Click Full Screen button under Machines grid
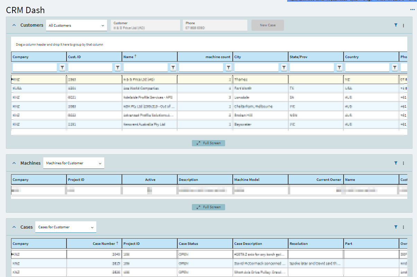Screen dimensions: 417x277 (x=208, y=207)
